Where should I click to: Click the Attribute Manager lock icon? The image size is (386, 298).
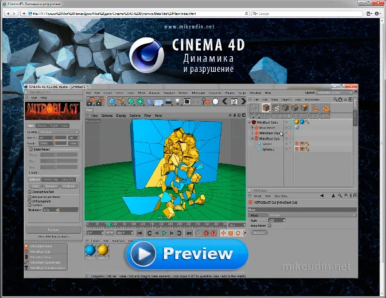[346, 196]
